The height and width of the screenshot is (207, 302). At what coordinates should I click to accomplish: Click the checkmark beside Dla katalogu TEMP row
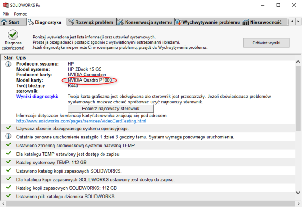tap(9, 153)
